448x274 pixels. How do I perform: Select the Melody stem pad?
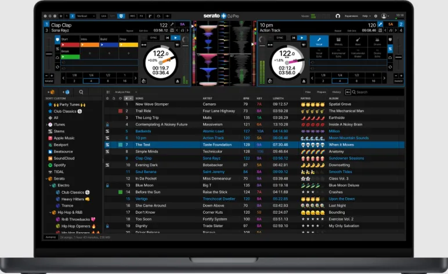click(x=338, y=41)
